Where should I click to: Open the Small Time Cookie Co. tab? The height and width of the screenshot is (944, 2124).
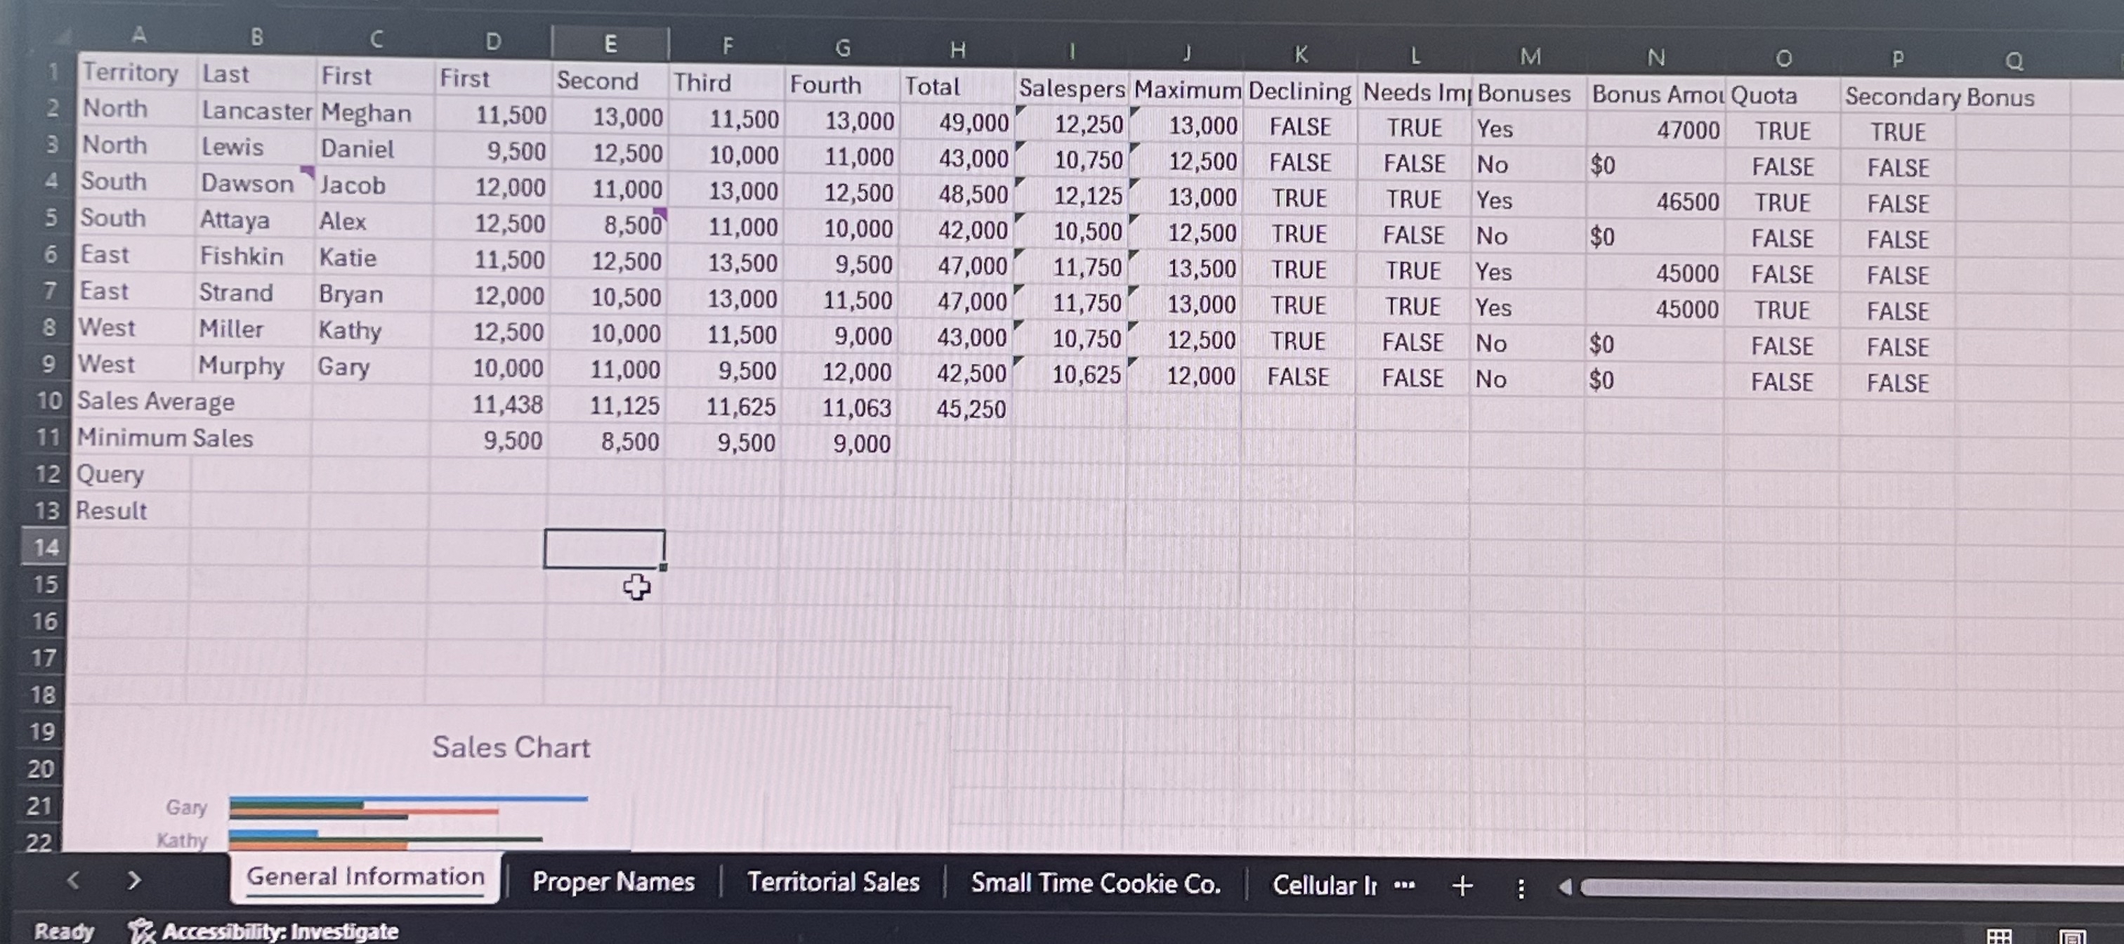click(x=1095, y=884)
